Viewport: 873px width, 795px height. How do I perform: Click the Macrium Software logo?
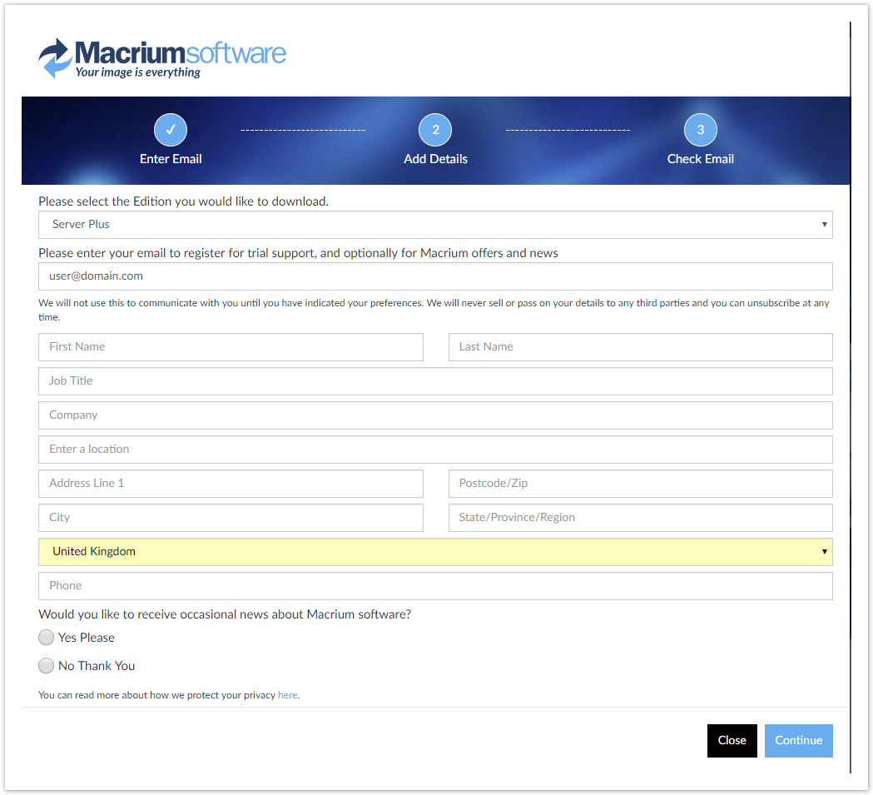point(162,58)
